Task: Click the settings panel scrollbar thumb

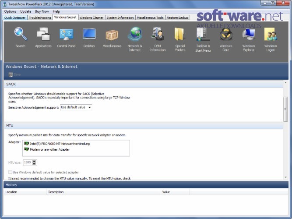Action: 285,109
